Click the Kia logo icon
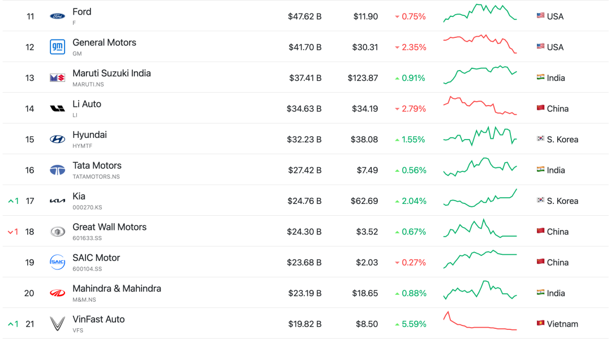The height and width of the screenshot is (339, 611). (57, 201)
